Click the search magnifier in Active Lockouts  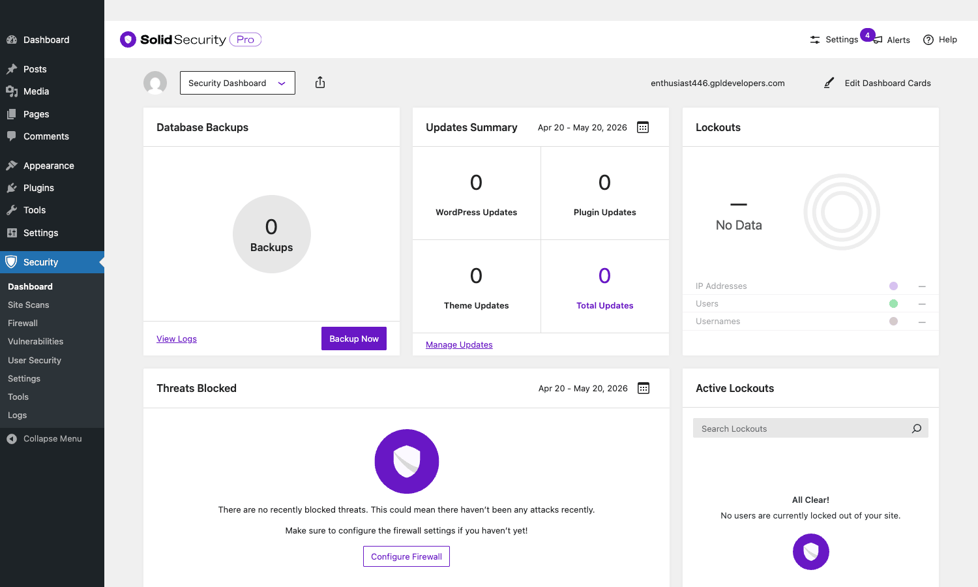[917, 429]
